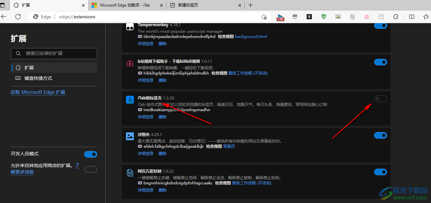This screenshot has width=431, height=203.
Task: Open 服务工作进程 link for 网页万能复制
Action: point(252,183)
